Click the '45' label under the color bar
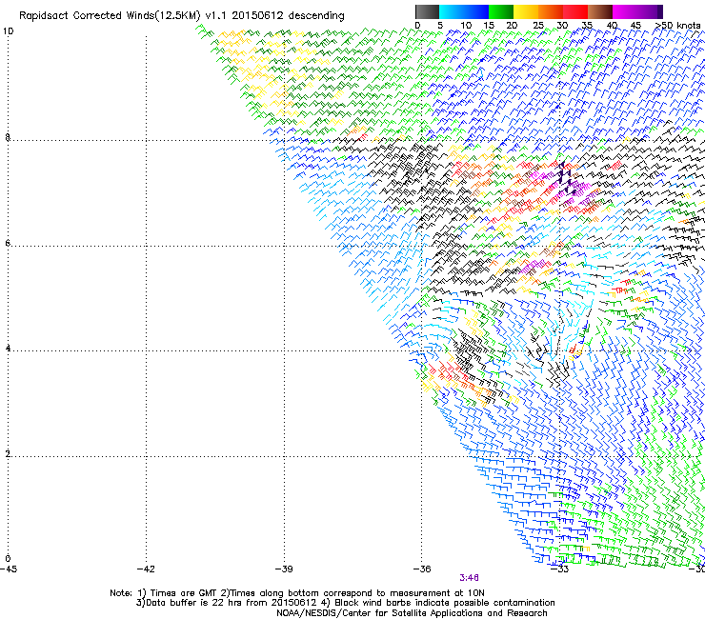 pos(635,26)
